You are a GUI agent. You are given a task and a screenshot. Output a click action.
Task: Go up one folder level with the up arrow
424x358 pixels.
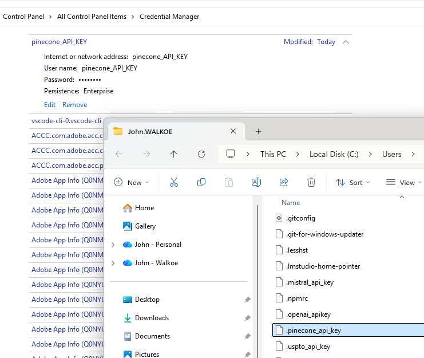coord(174,154)
